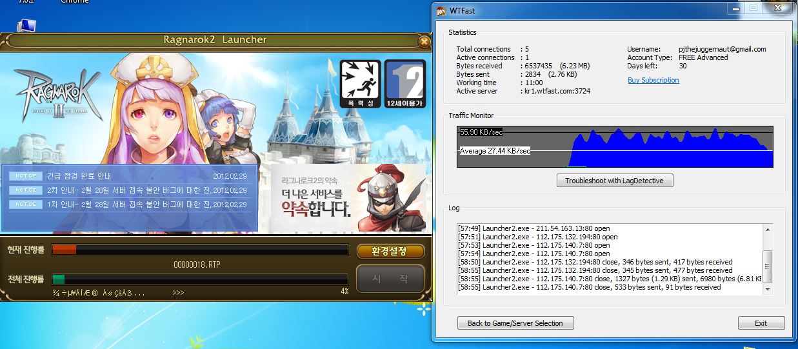
Task: Select log entry at [58:50]
Action: [595, 262]
